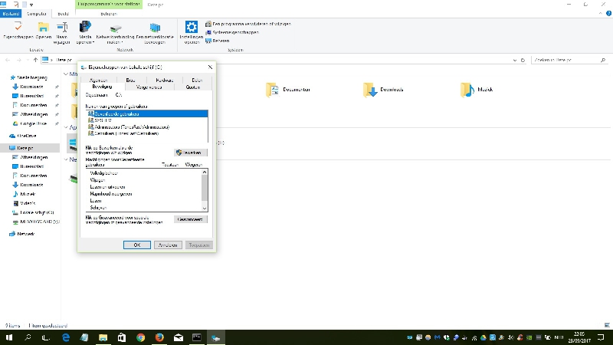Switch to the Computer ribbon tab
Image resolution: width=613 pixels, height=345 pixels.
click(37, 14)
